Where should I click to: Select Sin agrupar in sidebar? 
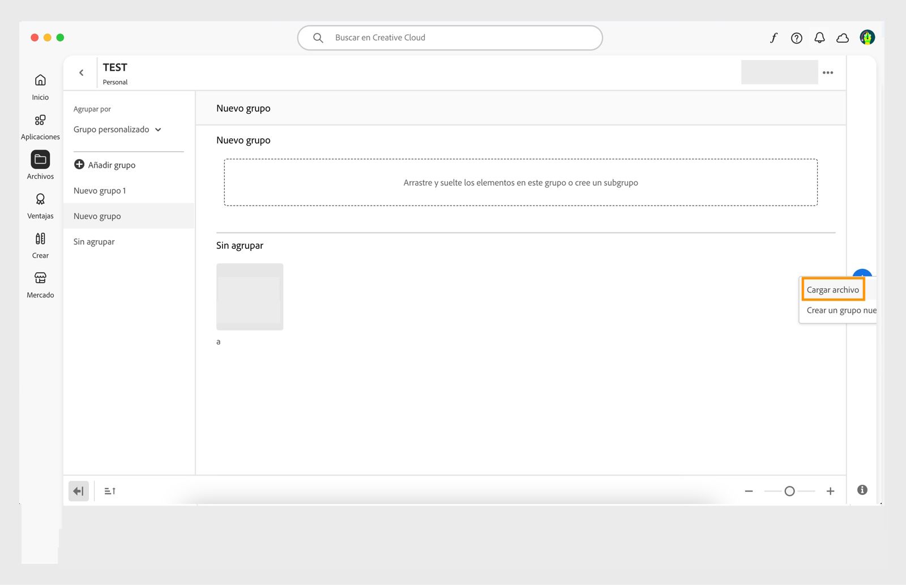point(129,242)
